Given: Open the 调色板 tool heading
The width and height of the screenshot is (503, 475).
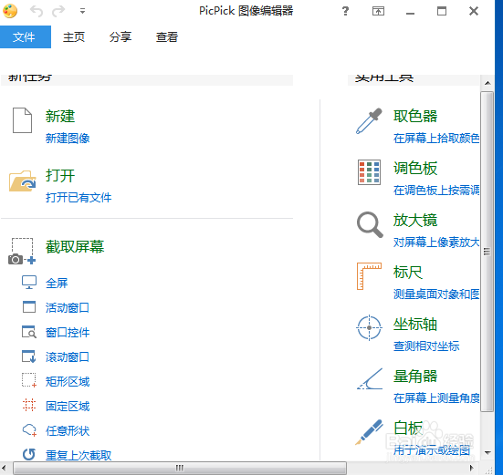Looking at the screenshot, I should click(x=415, y=168).
